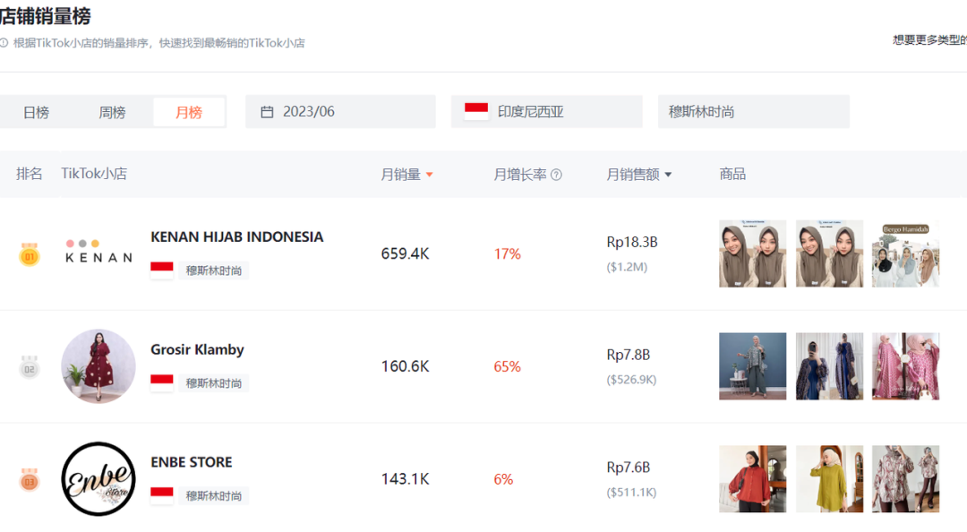967x532 pixels.
Task: Click the bronze rank 03 medal icon
Action: point(30,479)
